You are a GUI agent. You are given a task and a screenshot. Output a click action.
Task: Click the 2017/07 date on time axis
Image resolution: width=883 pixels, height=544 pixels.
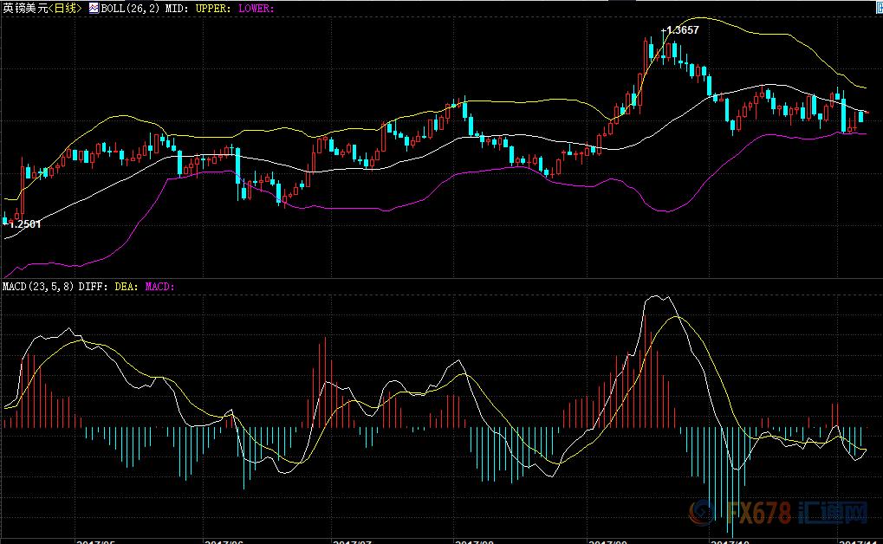353,540
